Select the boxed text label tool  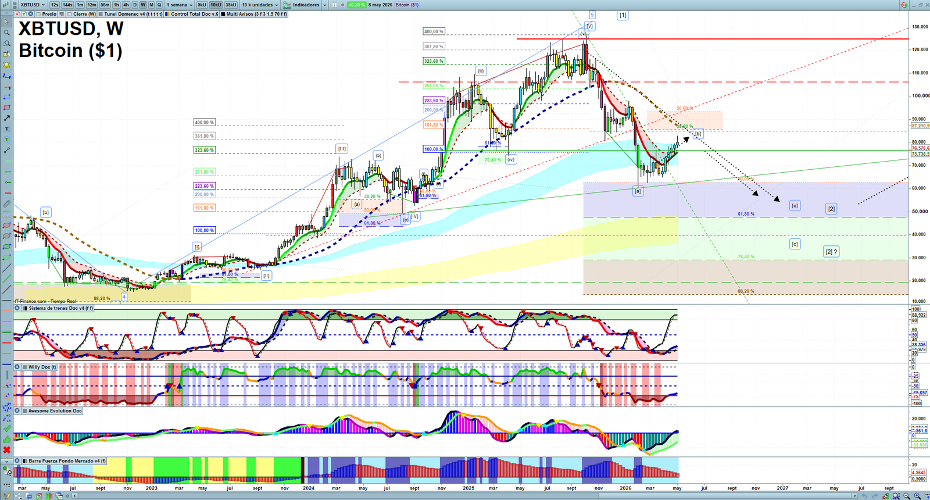click(6, 129)
